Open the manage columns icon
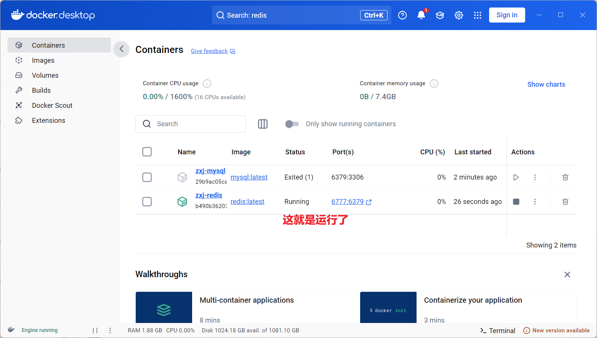Image resolution: width=597 pixels, height=338 pixels. (263, 124)
